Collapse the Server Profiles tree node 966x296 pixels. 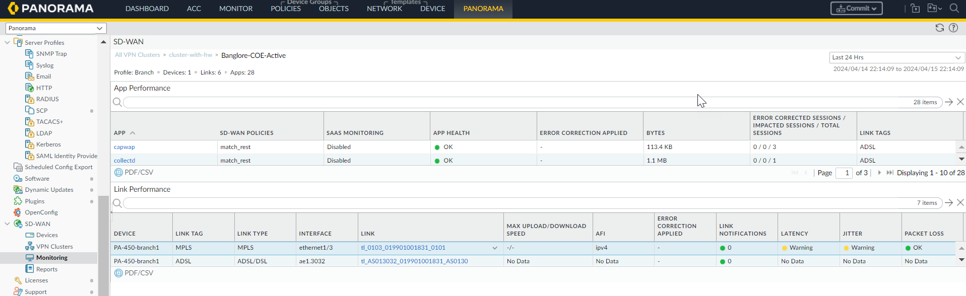click(7, 43)
